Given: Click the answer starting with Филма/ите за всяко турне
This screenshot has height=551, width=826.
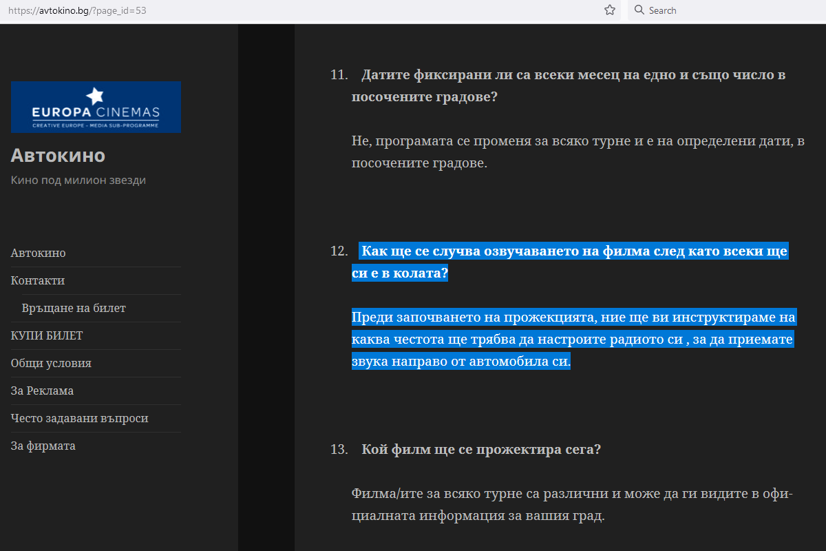Looking at the screenshot, I should click(x=573, y=505).
